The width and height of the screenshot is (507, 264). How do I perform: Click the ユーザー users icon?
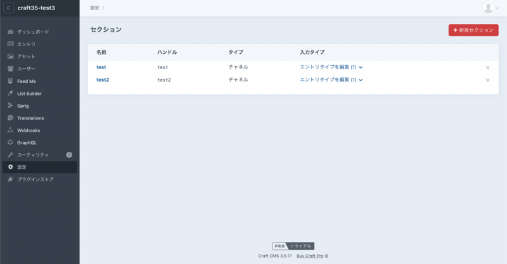(x=11, y=68)
